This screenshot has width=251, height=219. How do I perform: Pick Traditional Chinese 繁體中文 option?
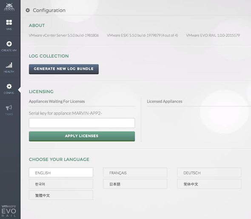(61, 195)
